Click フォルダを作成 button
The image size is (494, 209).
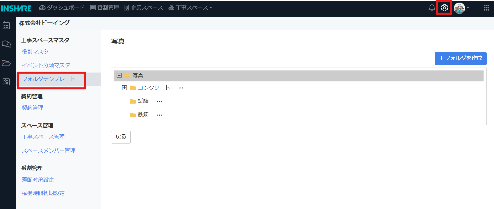461,58
